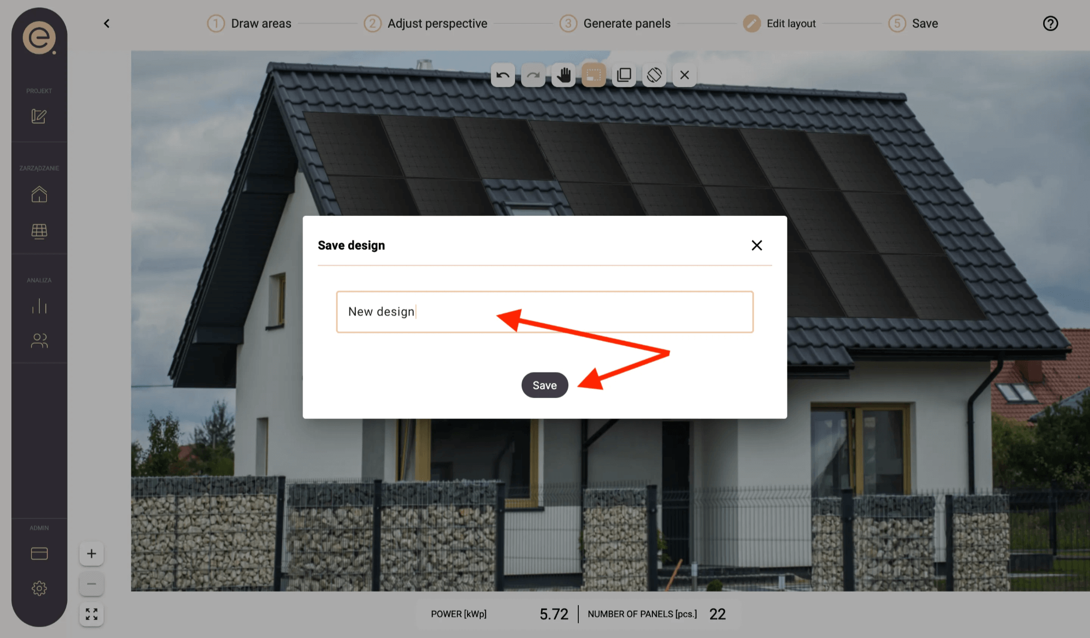Click the zoom in plus button
The image size is (1090, 638).
coord(91,553)
